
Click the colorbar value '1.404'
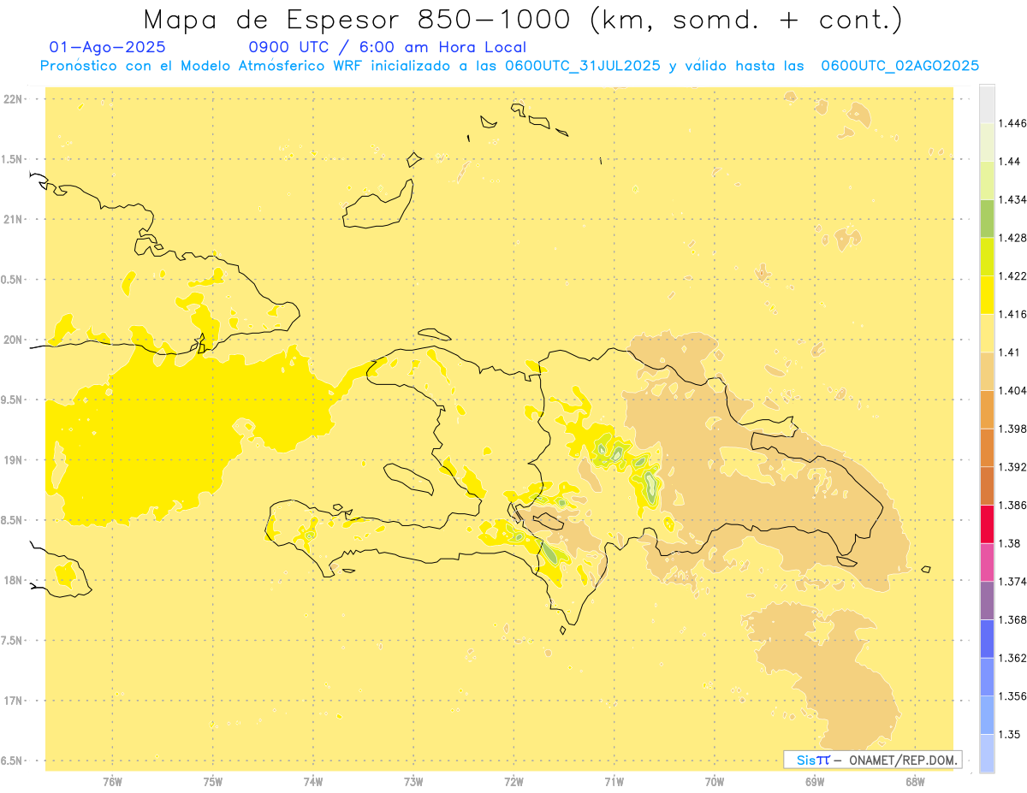(1012, 391)
